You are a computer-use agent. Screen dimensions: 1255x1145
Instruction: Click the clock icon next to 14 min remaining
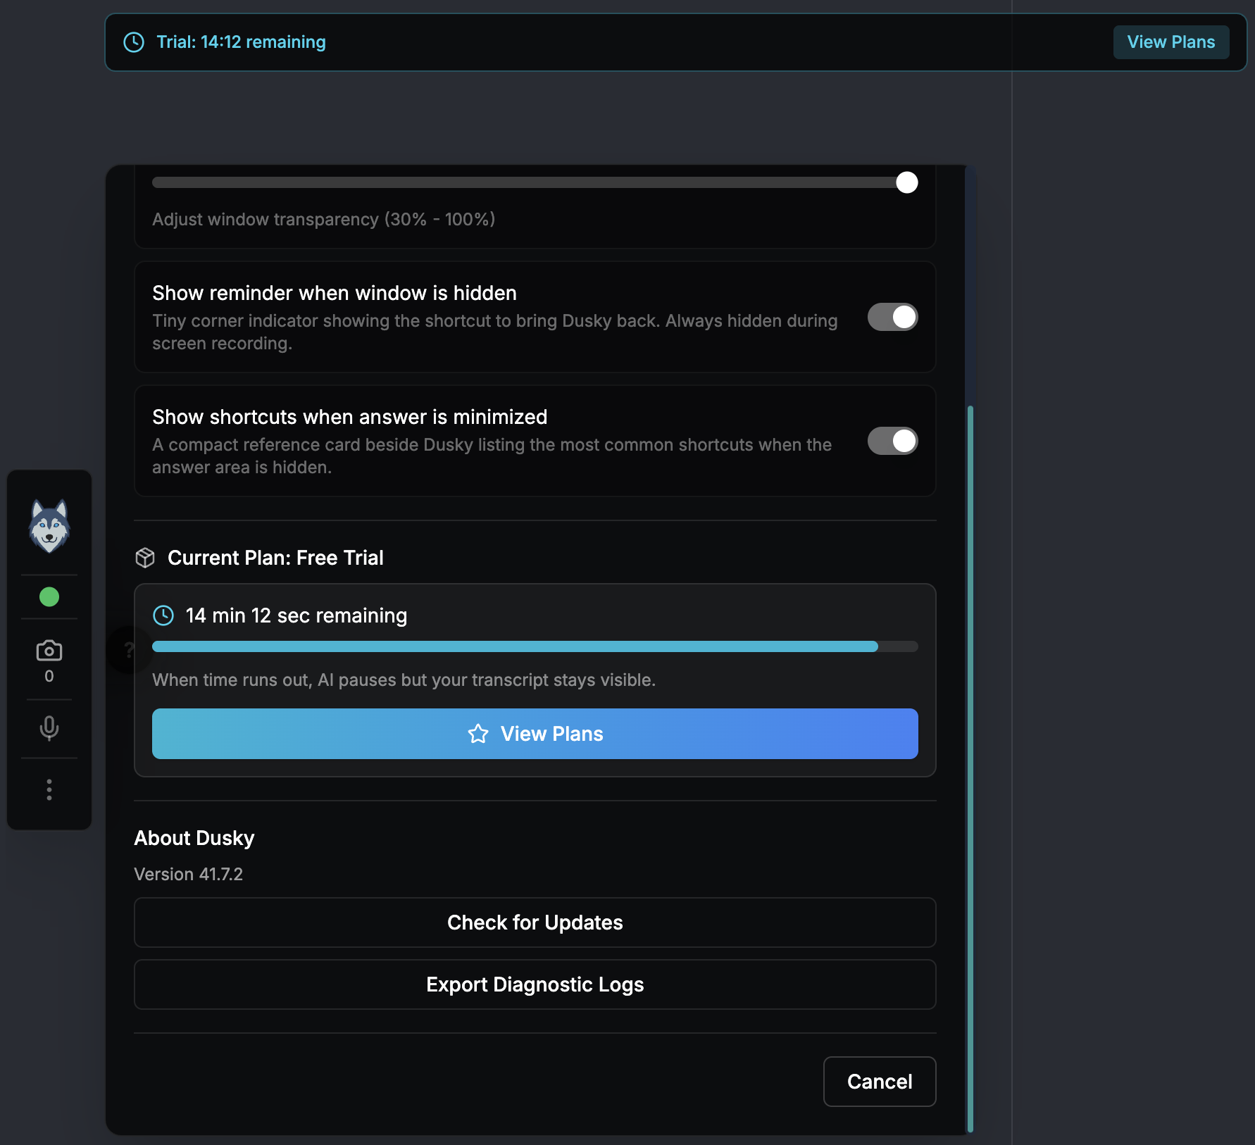point(163,615)
